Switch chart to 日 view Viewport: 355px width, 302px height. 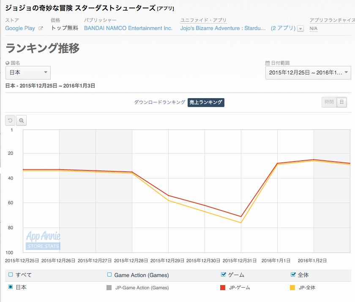point(341,102)
